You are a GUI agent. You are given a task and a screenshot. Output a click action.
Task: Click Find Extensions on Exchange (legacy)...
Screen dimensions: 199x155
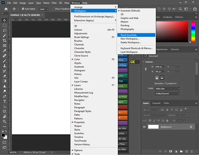94,17
